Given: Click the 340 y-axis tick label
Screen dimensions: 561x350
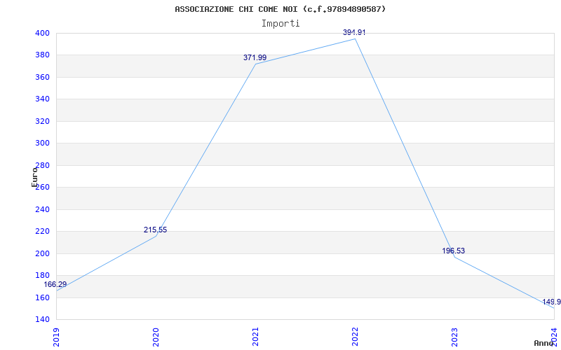Looking at the screenshot, I should click(42, 99).
